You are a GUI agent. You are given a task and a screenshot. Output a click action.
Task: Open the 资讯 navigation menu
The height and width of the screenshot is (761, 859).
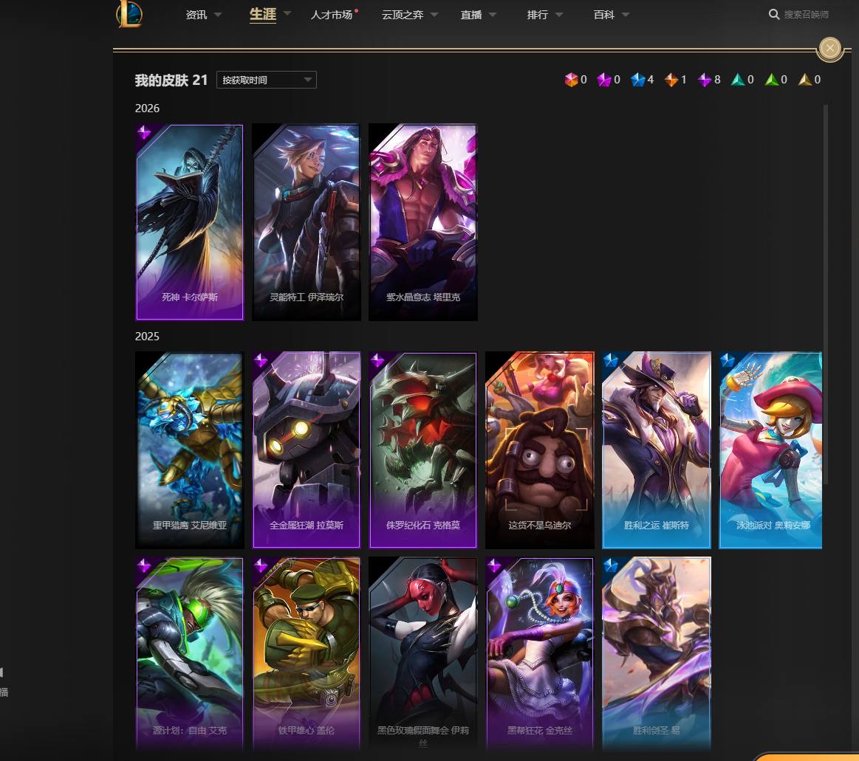click(x=196, y=15)
